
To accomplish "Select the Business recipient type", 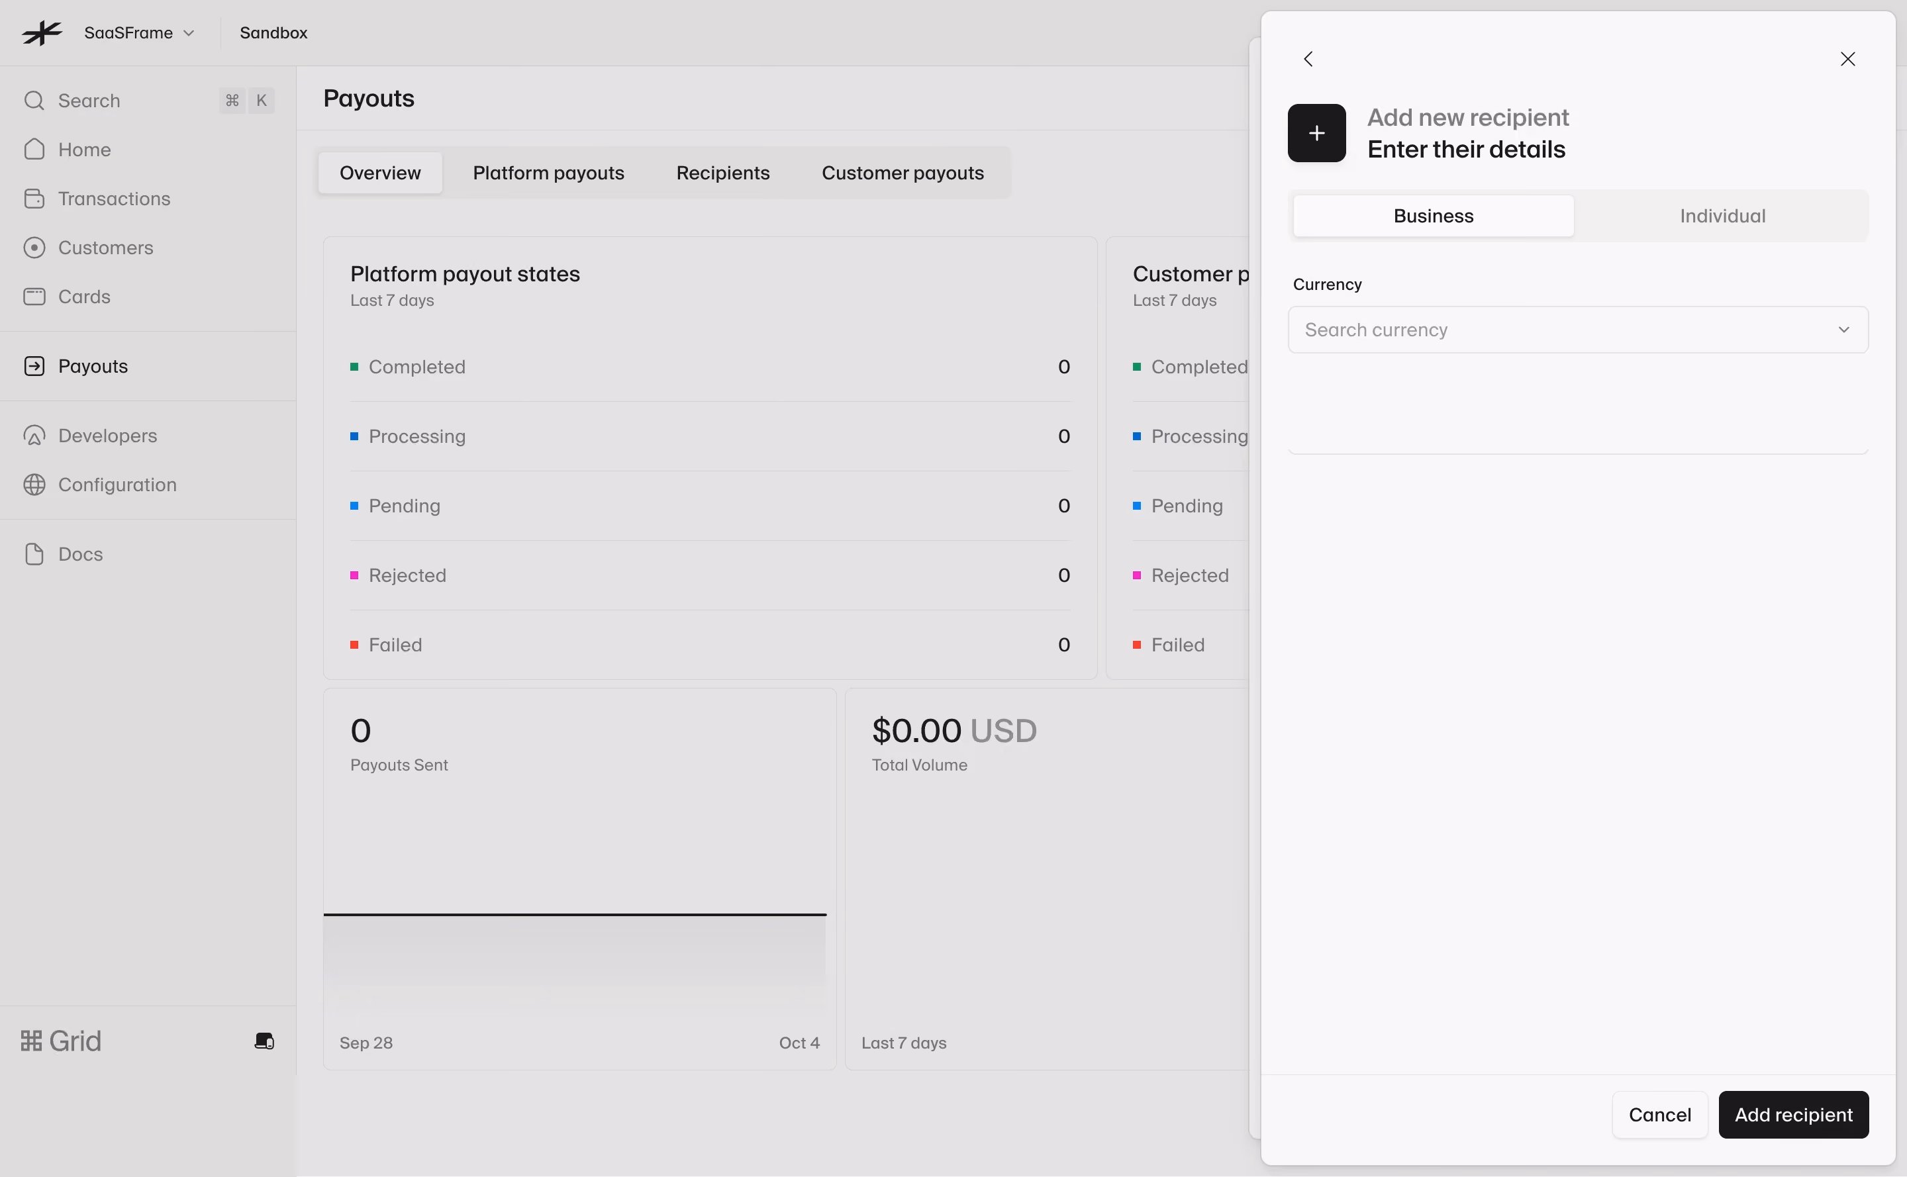I will pyautogui.click(x=1434, y=216).
